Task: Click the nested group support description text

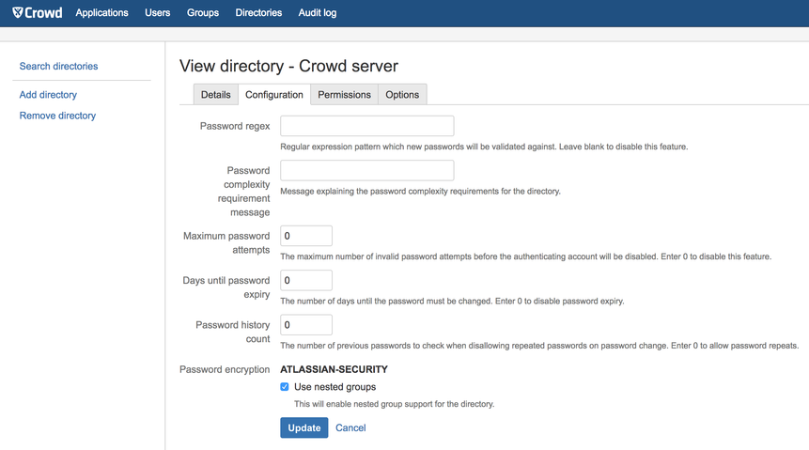Action: [395, 404]
